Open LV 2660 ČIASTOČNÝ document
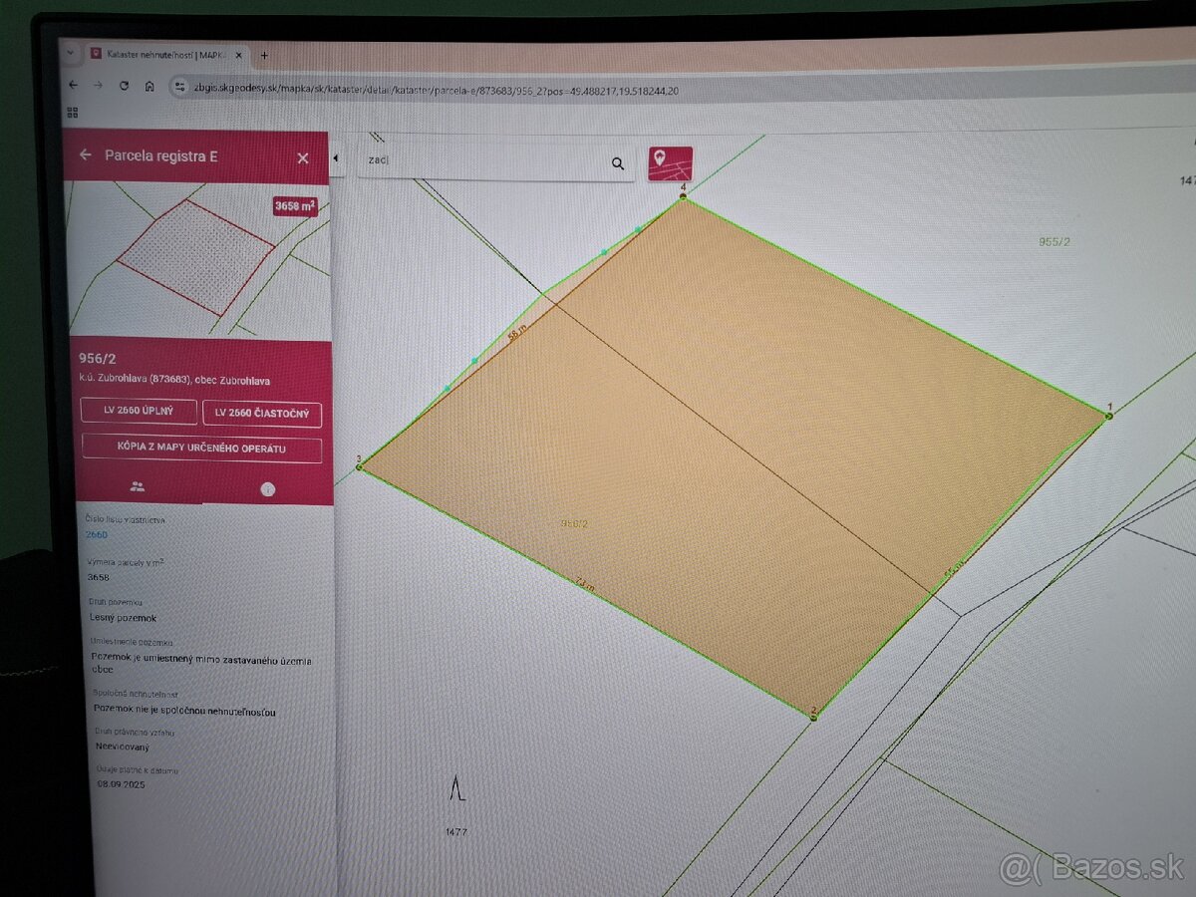This screenshot has width=1196, height=897. click(x=262, y=414)
